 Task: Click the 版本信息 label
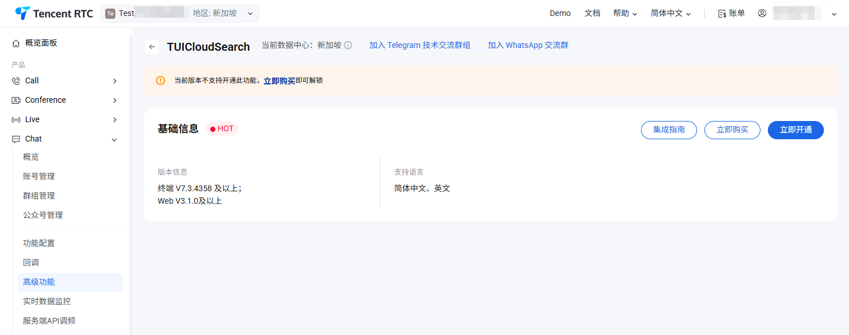(x=173, y=172)
